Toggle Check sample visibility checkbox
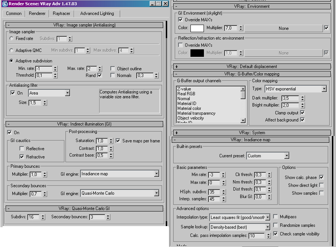The width and height of the screenshot is (336, 247). (x=275, y=234)
